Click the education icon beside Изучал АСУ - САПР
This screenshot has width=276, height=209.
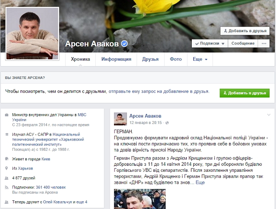6,135
